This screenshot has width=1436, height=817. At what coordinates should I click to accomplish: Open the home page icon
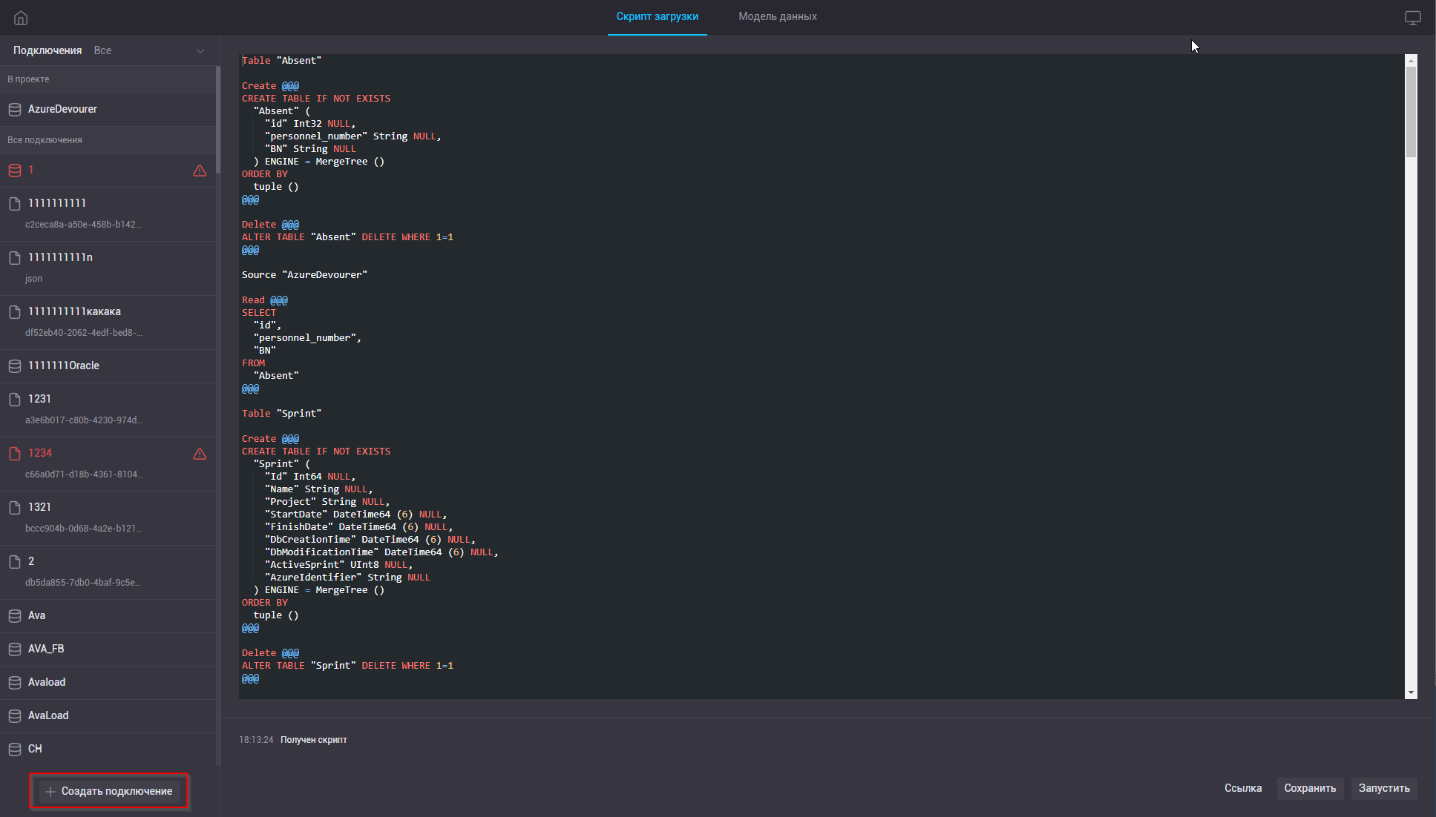[21, 18]
